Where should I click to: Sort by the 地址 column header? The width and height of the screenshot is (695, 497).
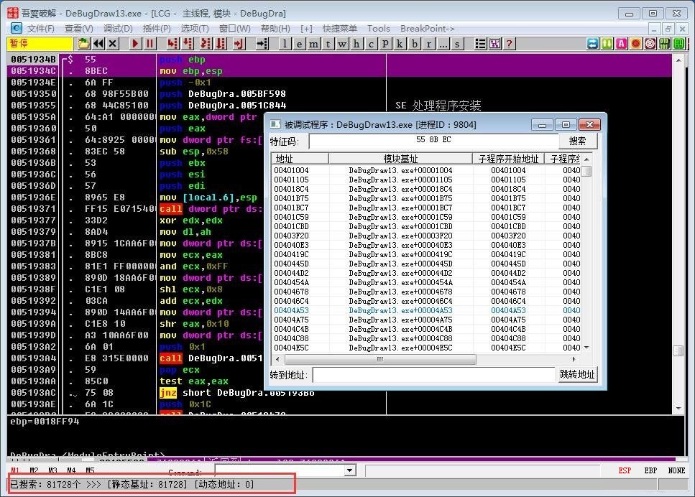tap(299, 159)
